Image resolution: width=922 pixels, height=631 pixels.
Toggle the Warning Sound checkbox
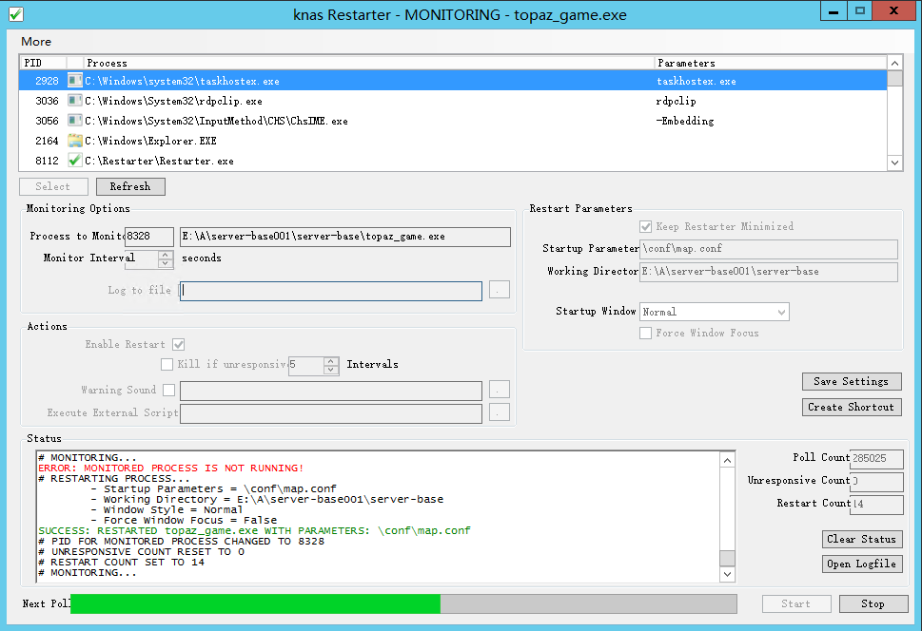point(168,390)
